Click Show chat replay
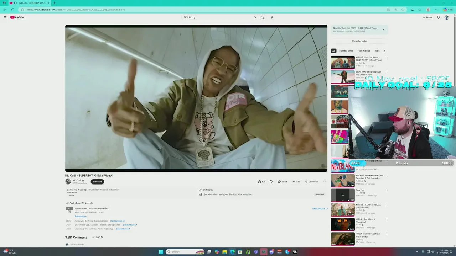Screen dimensions: 456x256 359,41
